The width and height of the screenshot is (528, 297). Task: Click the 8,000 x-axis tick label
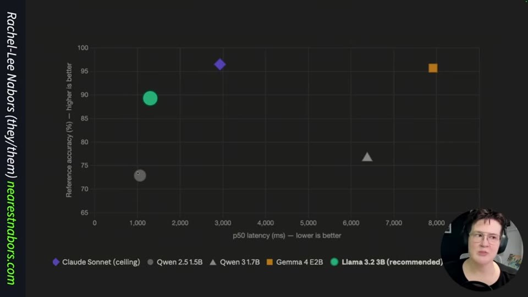[436, 223]
